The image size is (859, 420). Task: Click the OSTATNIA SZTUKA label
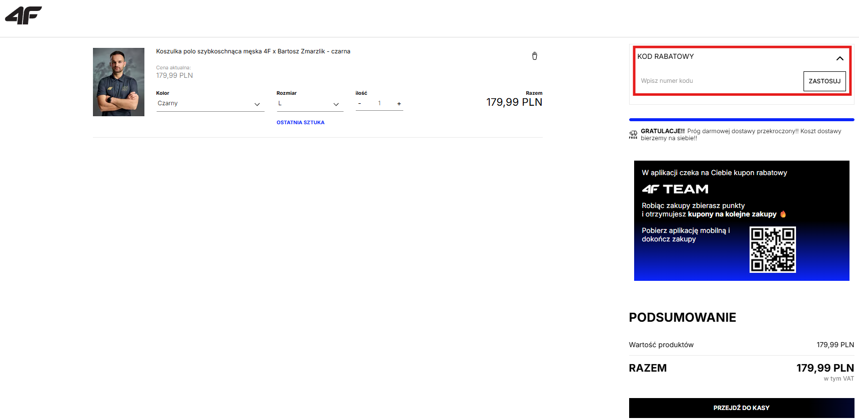point(300,122)
